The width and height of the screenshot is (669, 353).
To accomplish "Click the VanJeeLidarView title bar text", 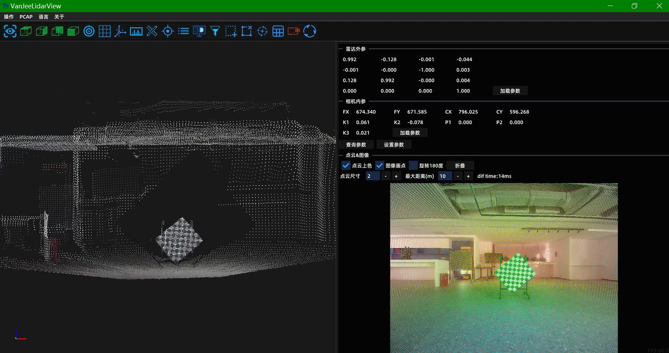I will pyautogui.click(x=36, y=6).
